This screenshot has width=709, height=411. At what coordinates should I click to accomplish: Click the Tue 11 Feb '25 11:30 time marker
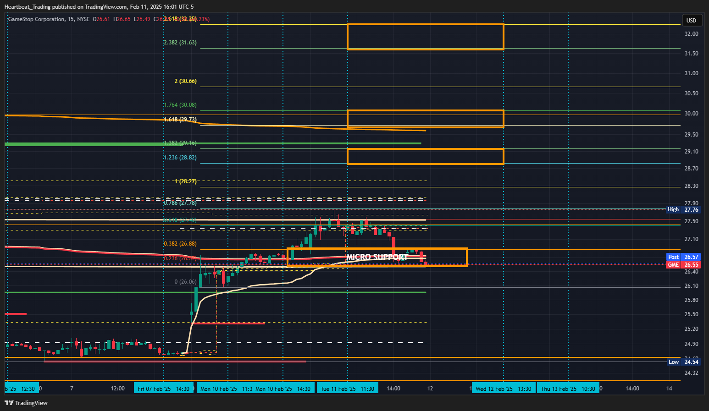tap(347, 389)
